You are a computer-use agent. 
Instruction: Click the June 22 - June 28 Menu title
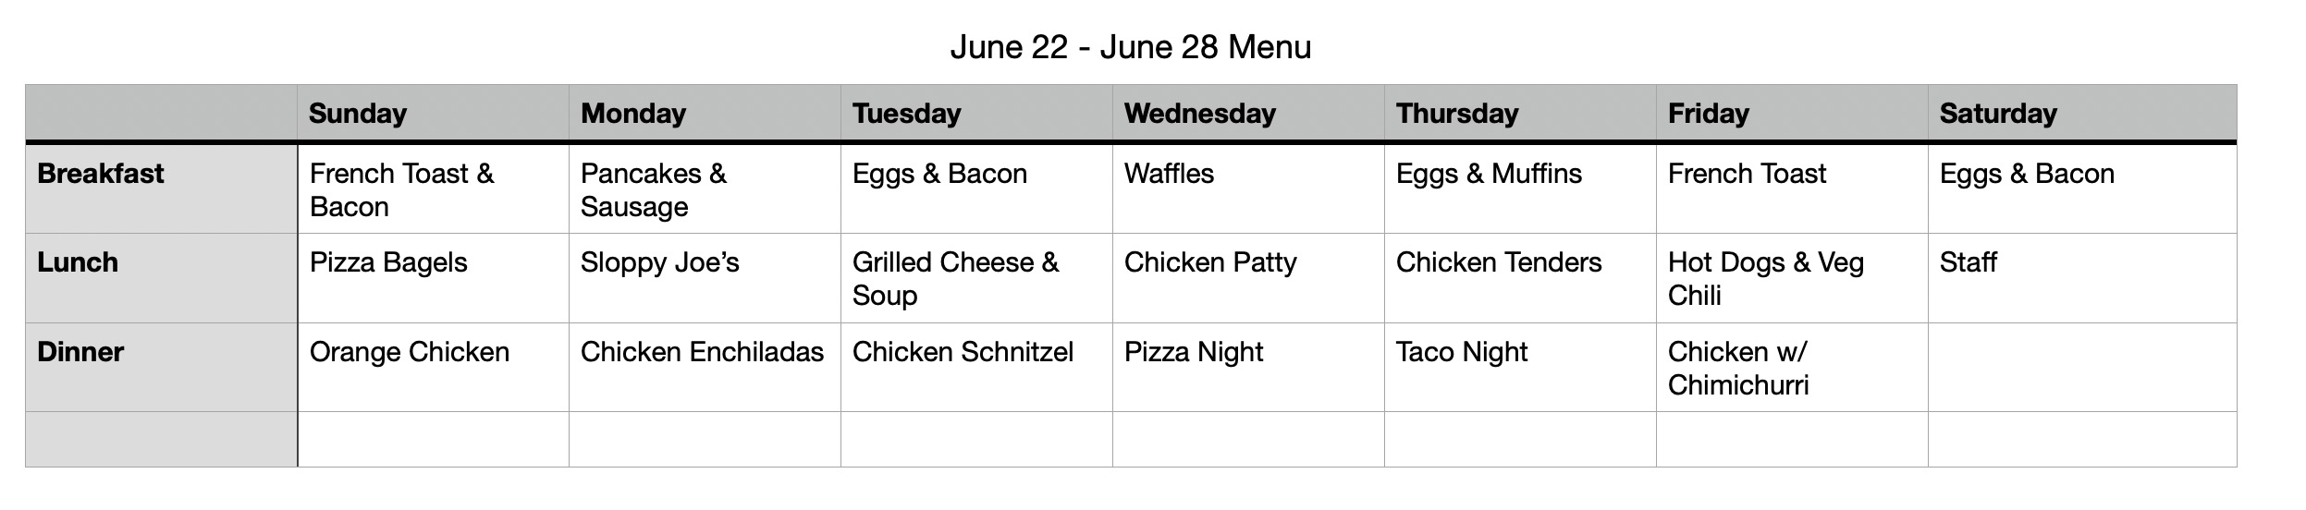(x=1130, y=46)
